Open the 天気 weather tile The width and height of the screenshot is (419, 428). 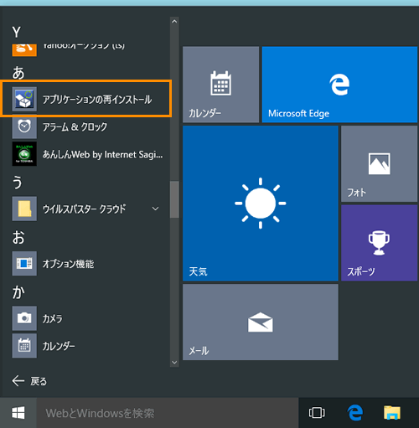[x=261, y=204]
